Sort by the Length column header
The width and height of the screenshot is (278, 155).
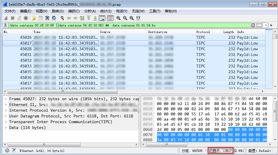coord(229,32)
